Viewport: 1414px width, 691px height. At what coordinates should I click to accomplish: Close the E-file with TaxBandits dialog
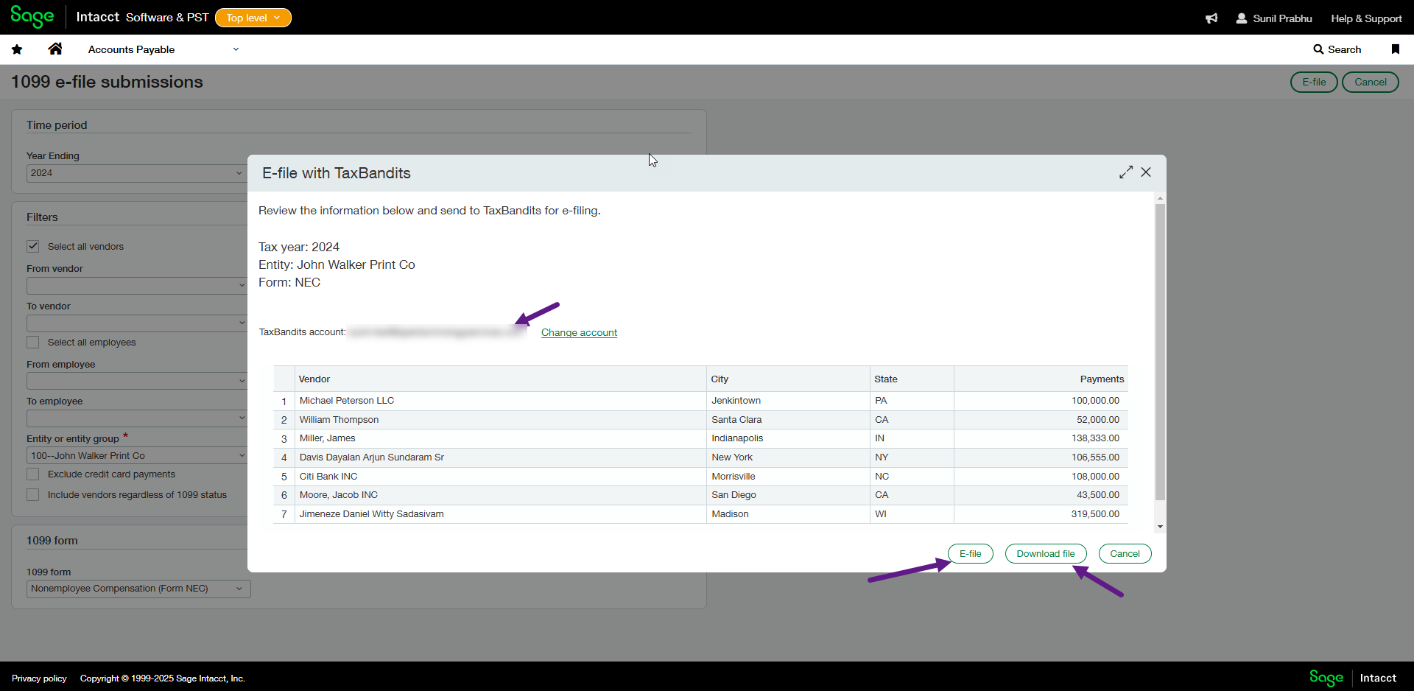coord(1146,172)
